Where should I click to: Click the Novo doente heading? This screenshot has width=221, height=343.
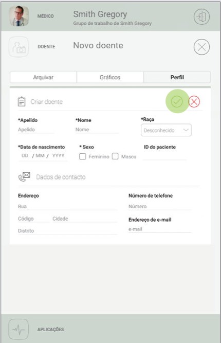tap(98, 45)
